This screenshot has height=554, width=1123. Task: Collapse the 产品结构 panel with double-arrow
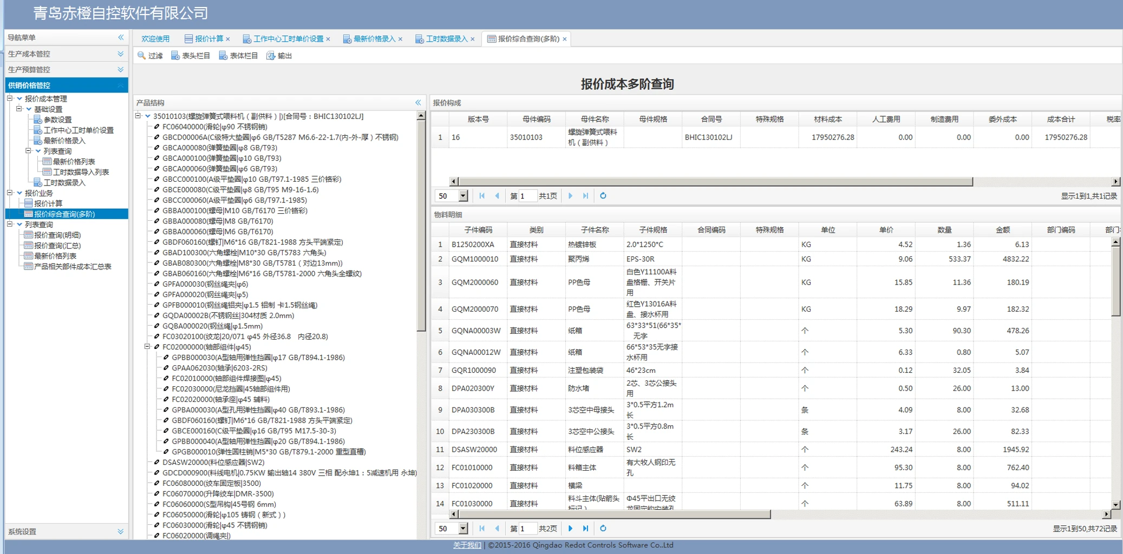tap(418, 102)
